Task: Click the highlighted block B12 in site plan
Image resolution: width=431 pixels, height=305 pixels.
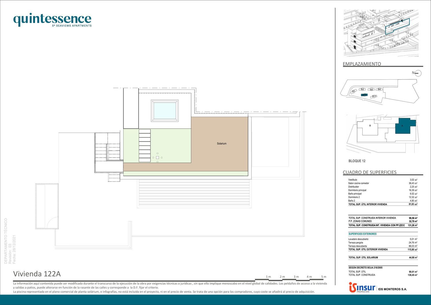Action: (x=364, y=95)
